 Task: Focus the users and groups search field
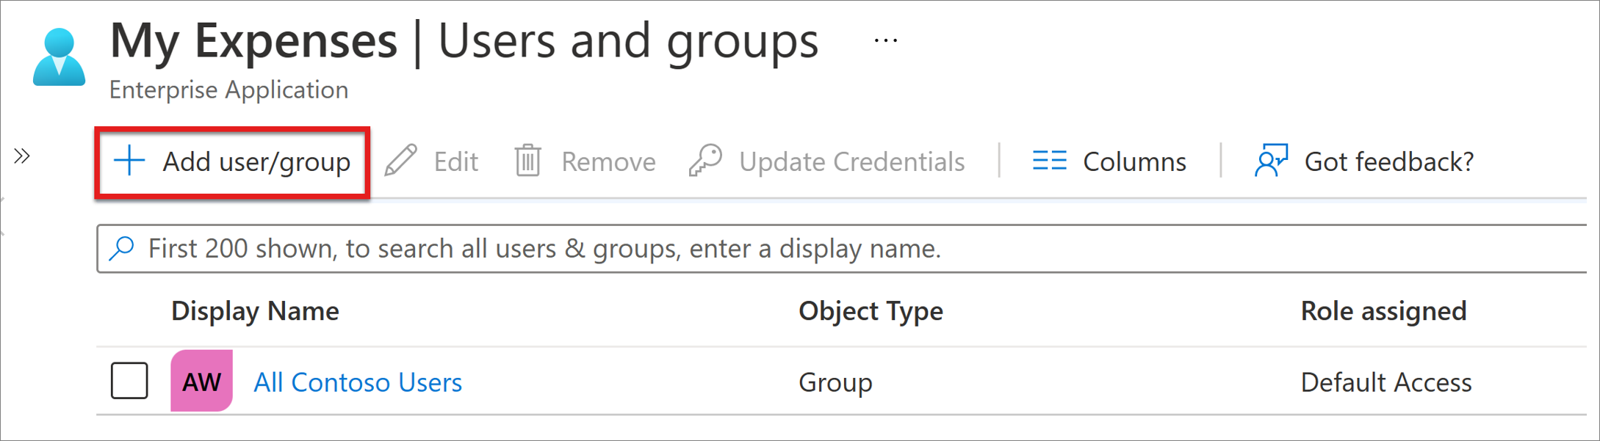(841, 249)
